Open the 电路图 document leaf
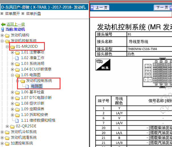172x147 pixels. (x=37, y=86)
